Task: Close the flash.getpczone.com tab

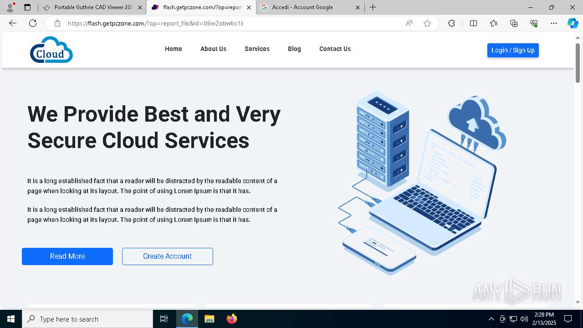Action: 249,7
